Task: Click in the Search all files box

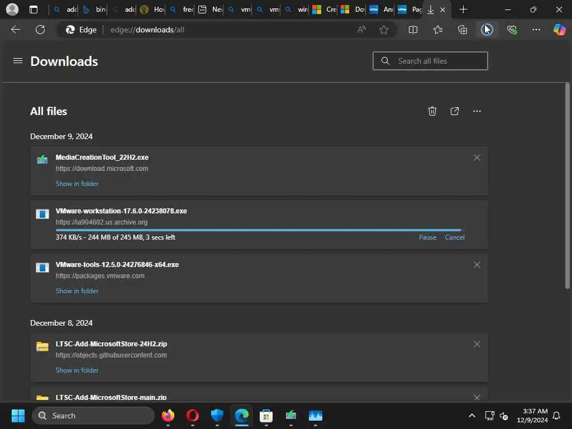Action: pyautogui.click(x=430, y=60)
